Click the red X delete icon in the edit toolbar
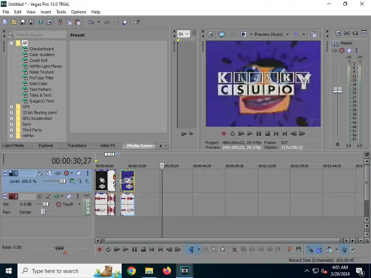The width and height of the screenshot is (371, 278). pyautogui.click(x=234, y=250)
